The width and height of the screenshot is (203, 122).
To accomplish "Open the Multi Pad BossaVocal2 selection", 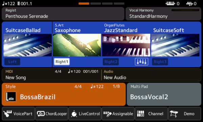I will [x=164, y=94].
